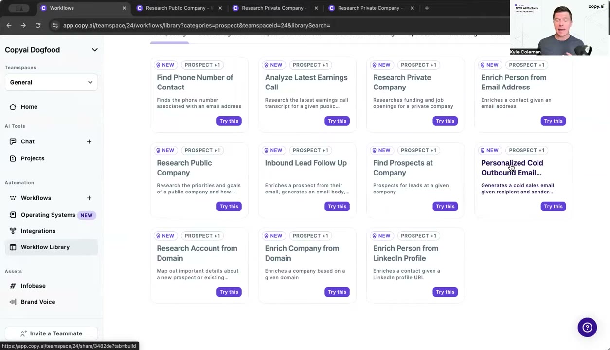Switch to Research Public Company browser tab
Image resolution: width=610 pixels, height=350 pixels.
179,8
